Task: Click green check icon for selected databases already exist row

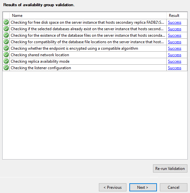Action: tap(6, 29)
